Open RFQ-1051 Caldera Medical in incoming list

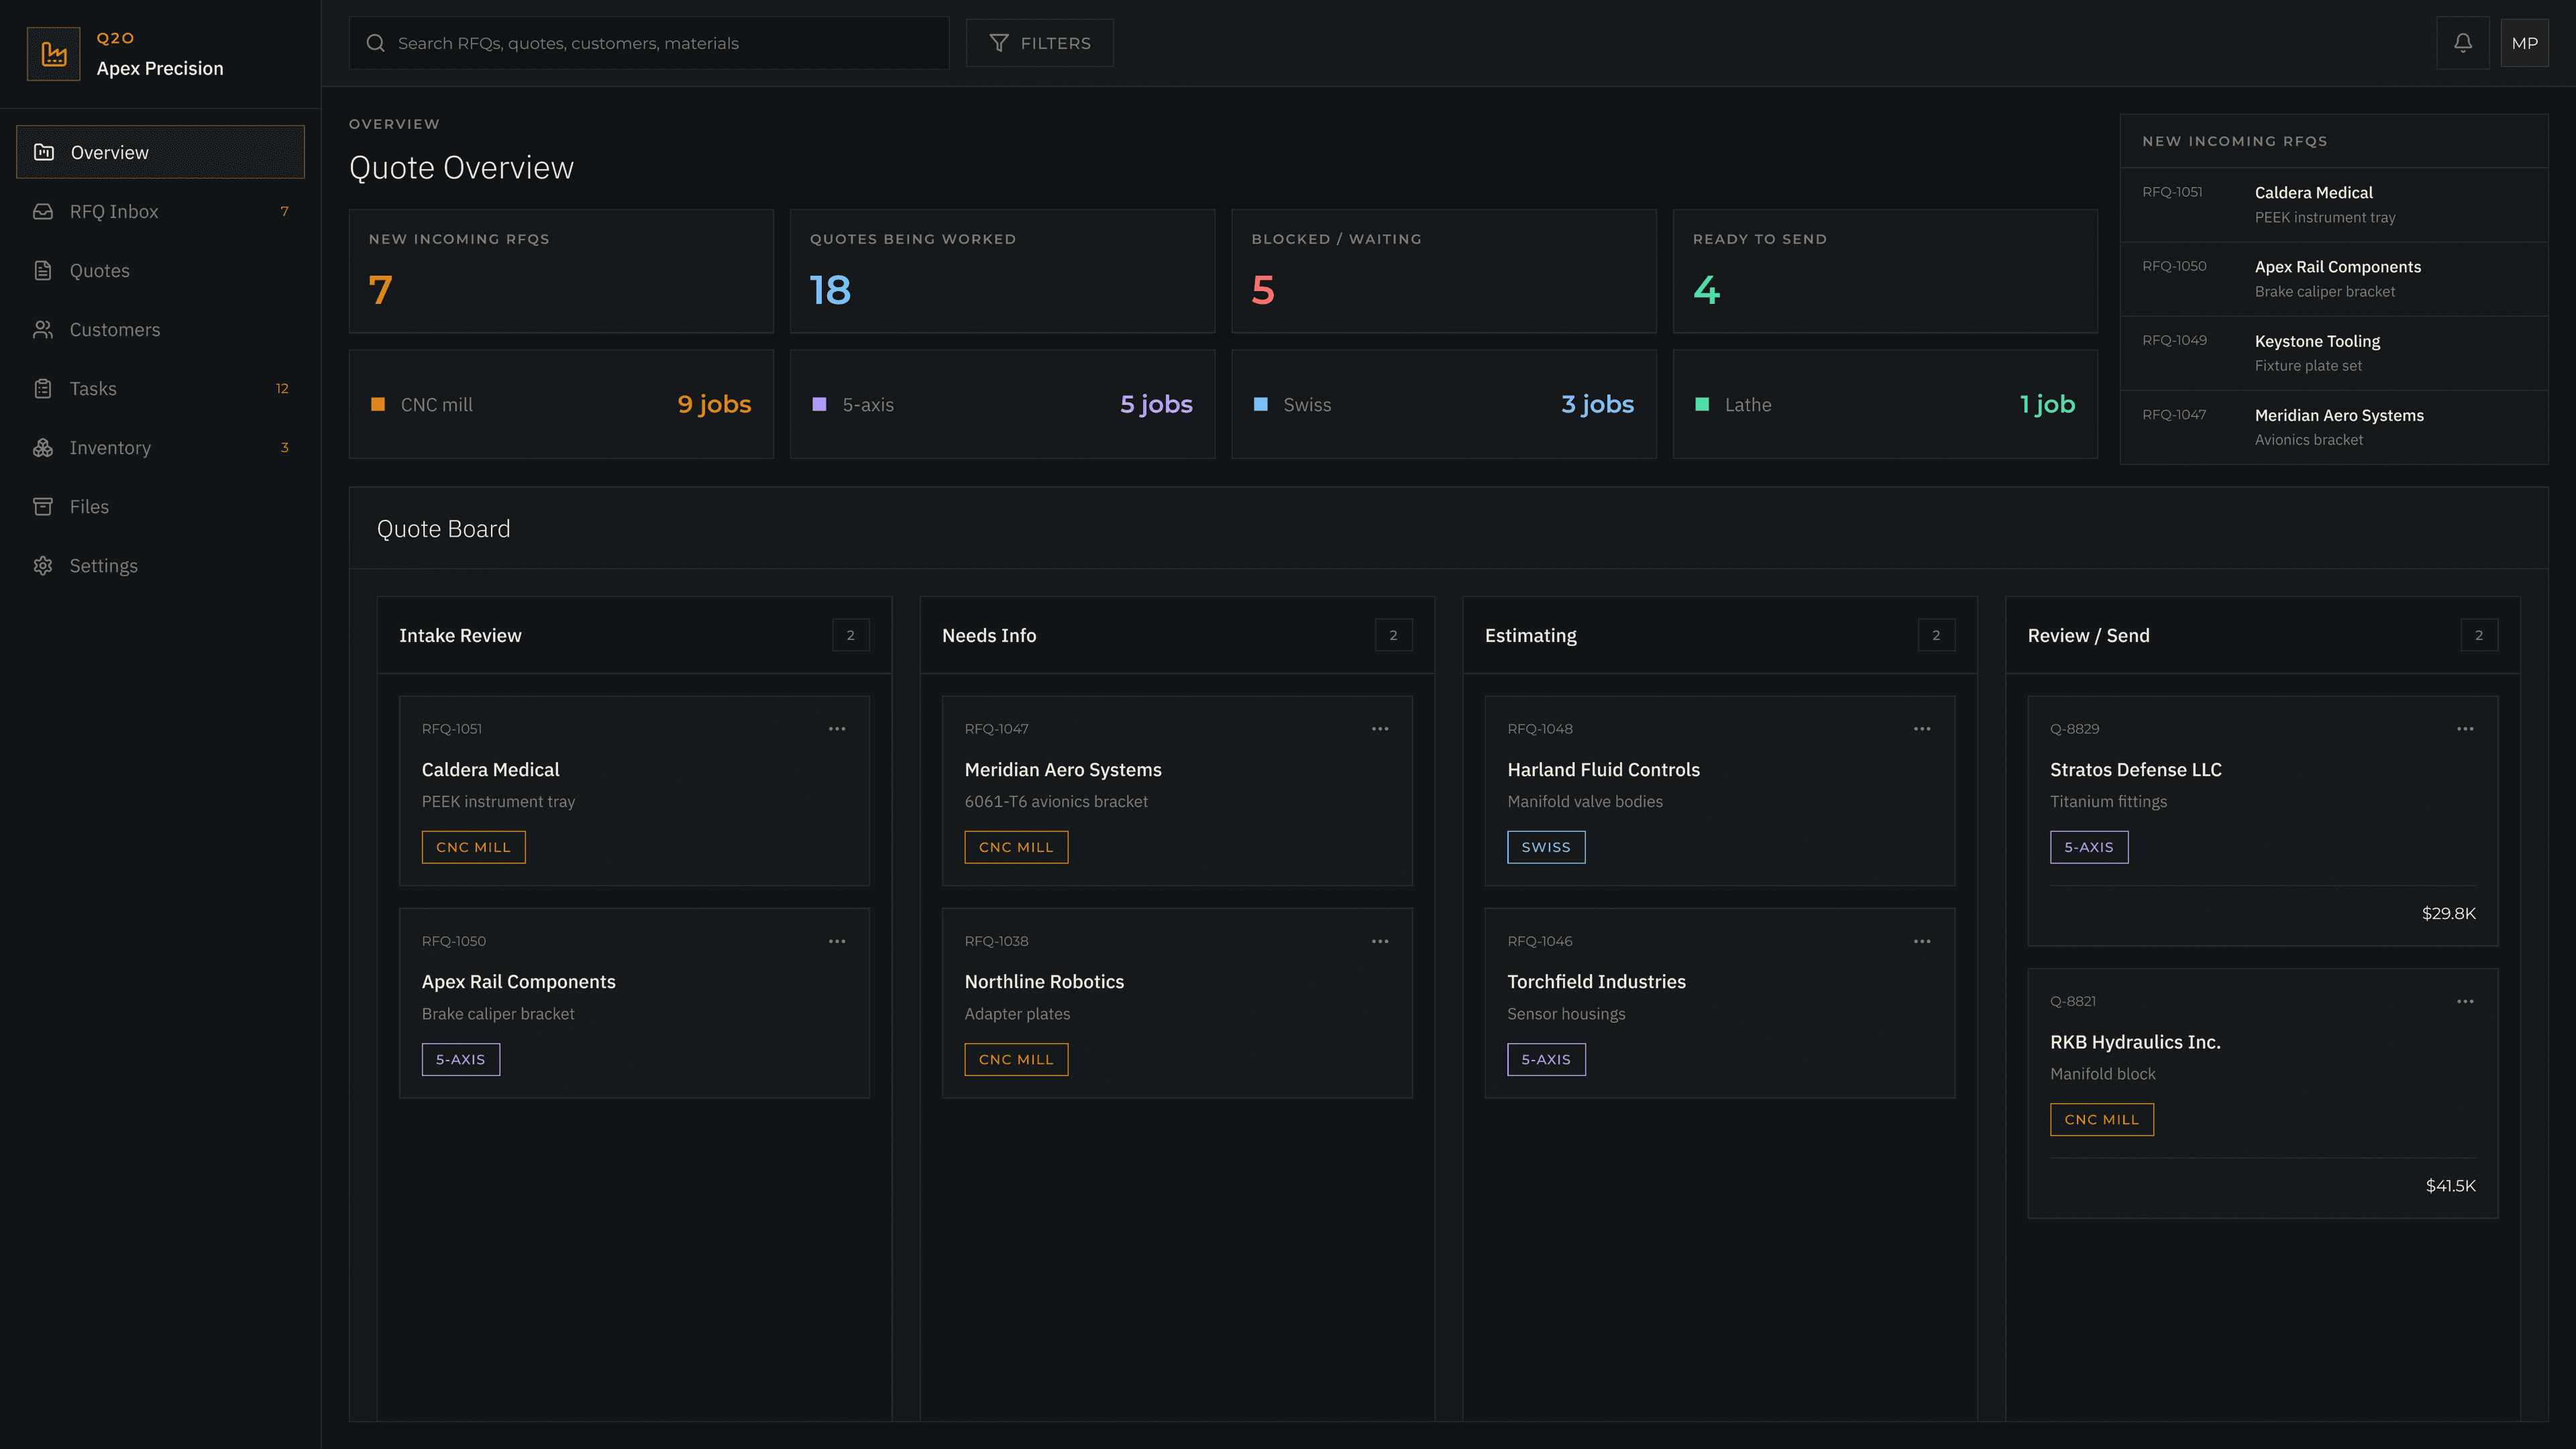2334,204
